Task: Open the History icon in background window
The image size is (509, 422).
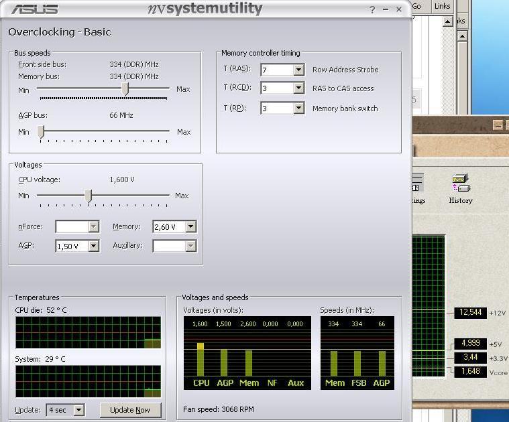Action: click(461, 189)
